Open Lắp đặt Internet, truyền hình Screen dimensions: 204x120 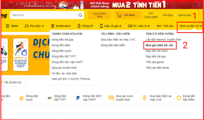point(163,39)
